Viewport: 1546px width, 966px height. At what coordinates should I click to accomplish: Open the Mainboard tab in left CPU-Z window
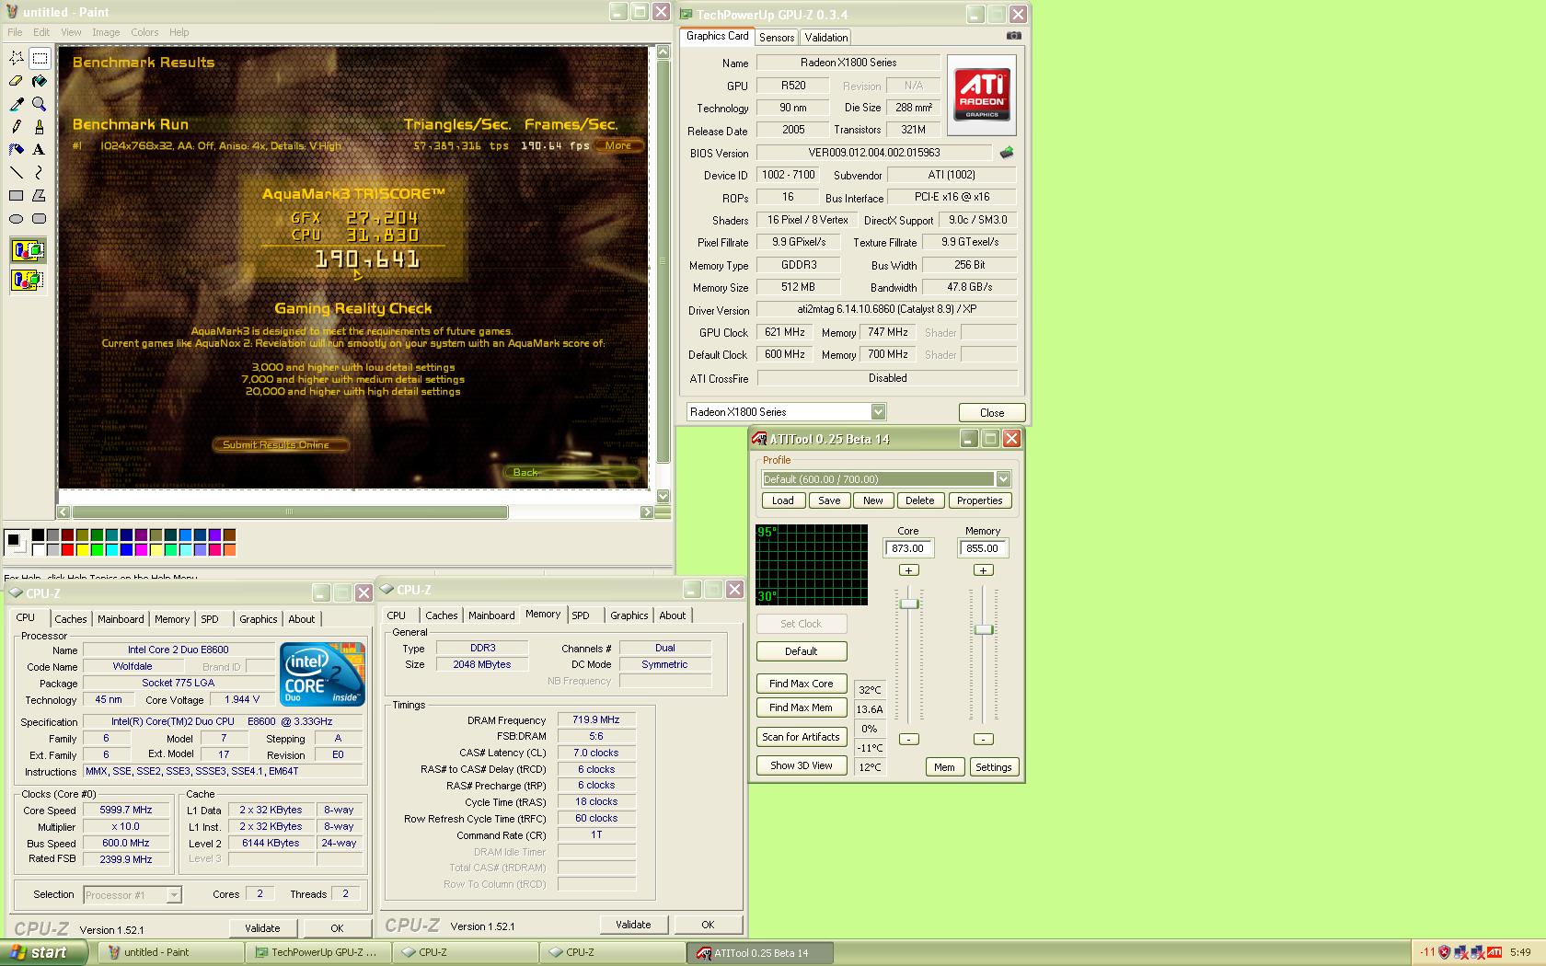pos(121,619)
